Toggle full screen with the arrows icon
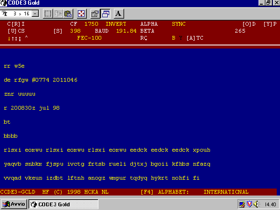The height and width of the screenshot is (210, 280). click(x=81, y=13)
